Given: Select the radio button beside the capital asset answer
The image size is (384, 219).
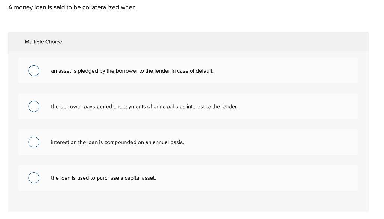Looking at the screenshot, I should click(33, 177).
